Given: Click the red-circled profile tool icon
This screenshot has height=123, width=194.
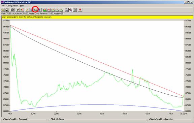Looking at the screenshot, I should point(35,10).
